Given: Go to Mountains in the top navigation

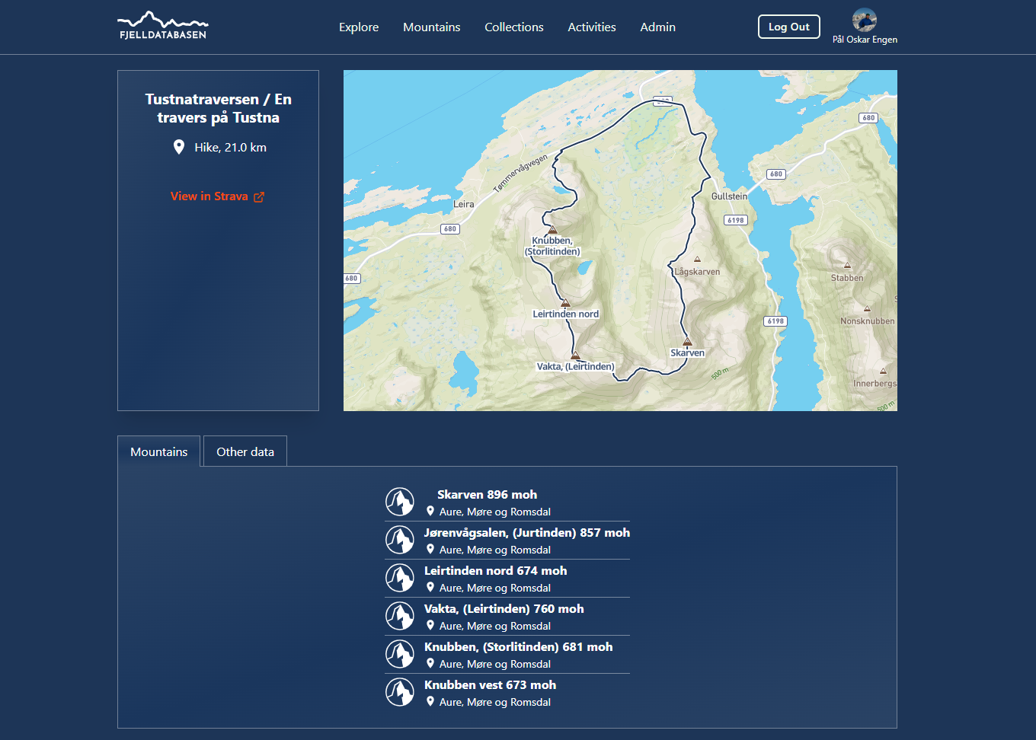Looking at the screenshot, I should pyautogui.click(x=431, y=27).
